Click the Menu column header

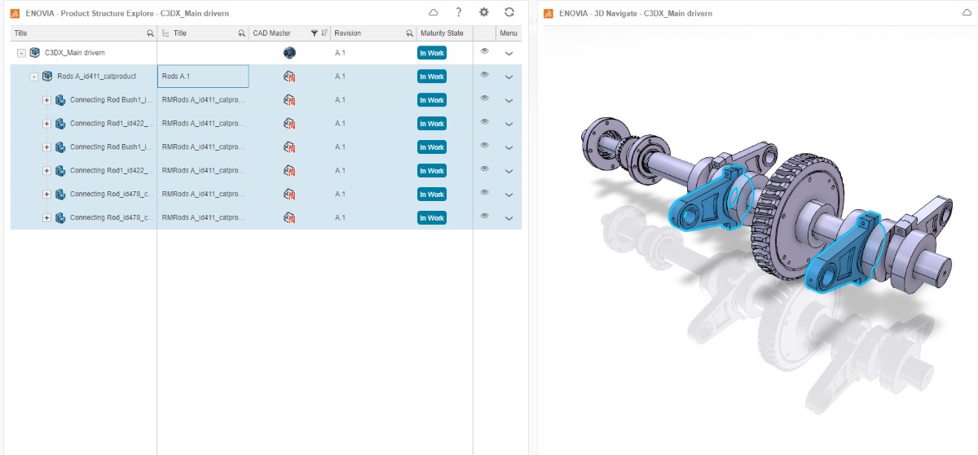(509, 33)
